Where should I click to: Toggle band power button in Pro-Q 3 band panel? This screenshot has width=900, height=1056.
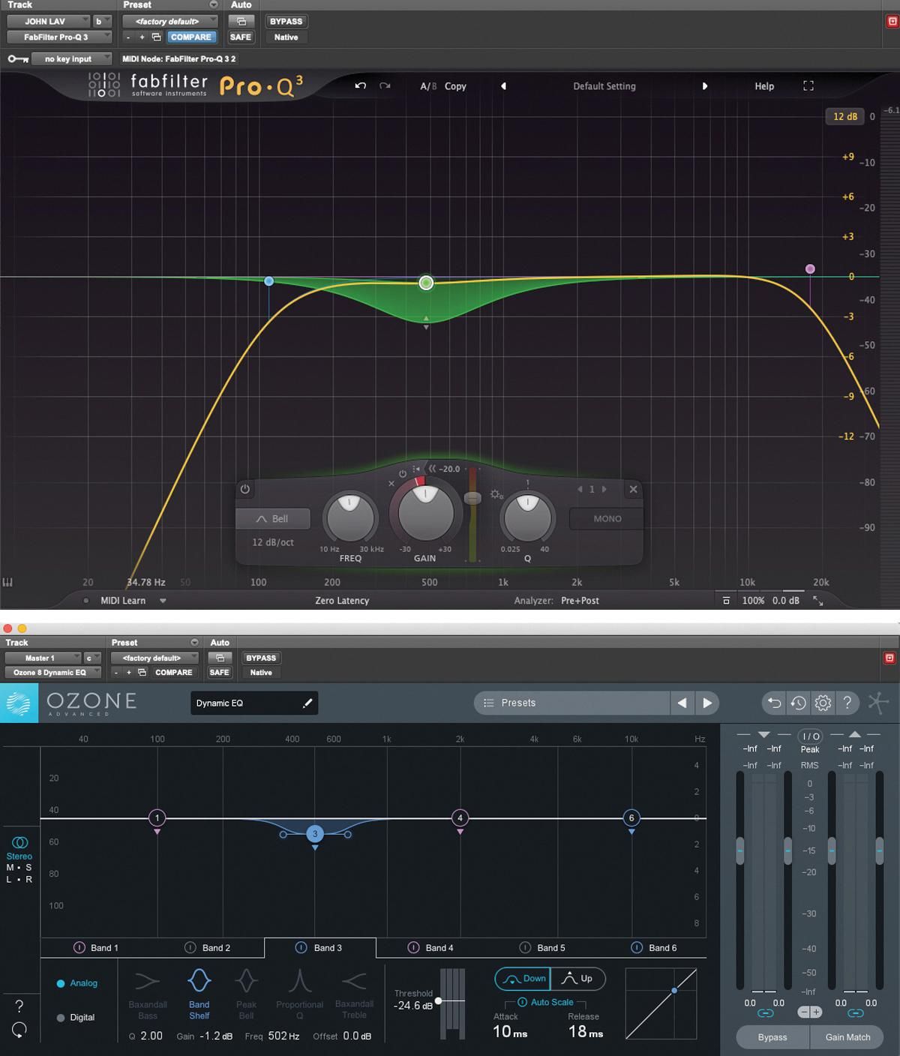pos(245,489)
